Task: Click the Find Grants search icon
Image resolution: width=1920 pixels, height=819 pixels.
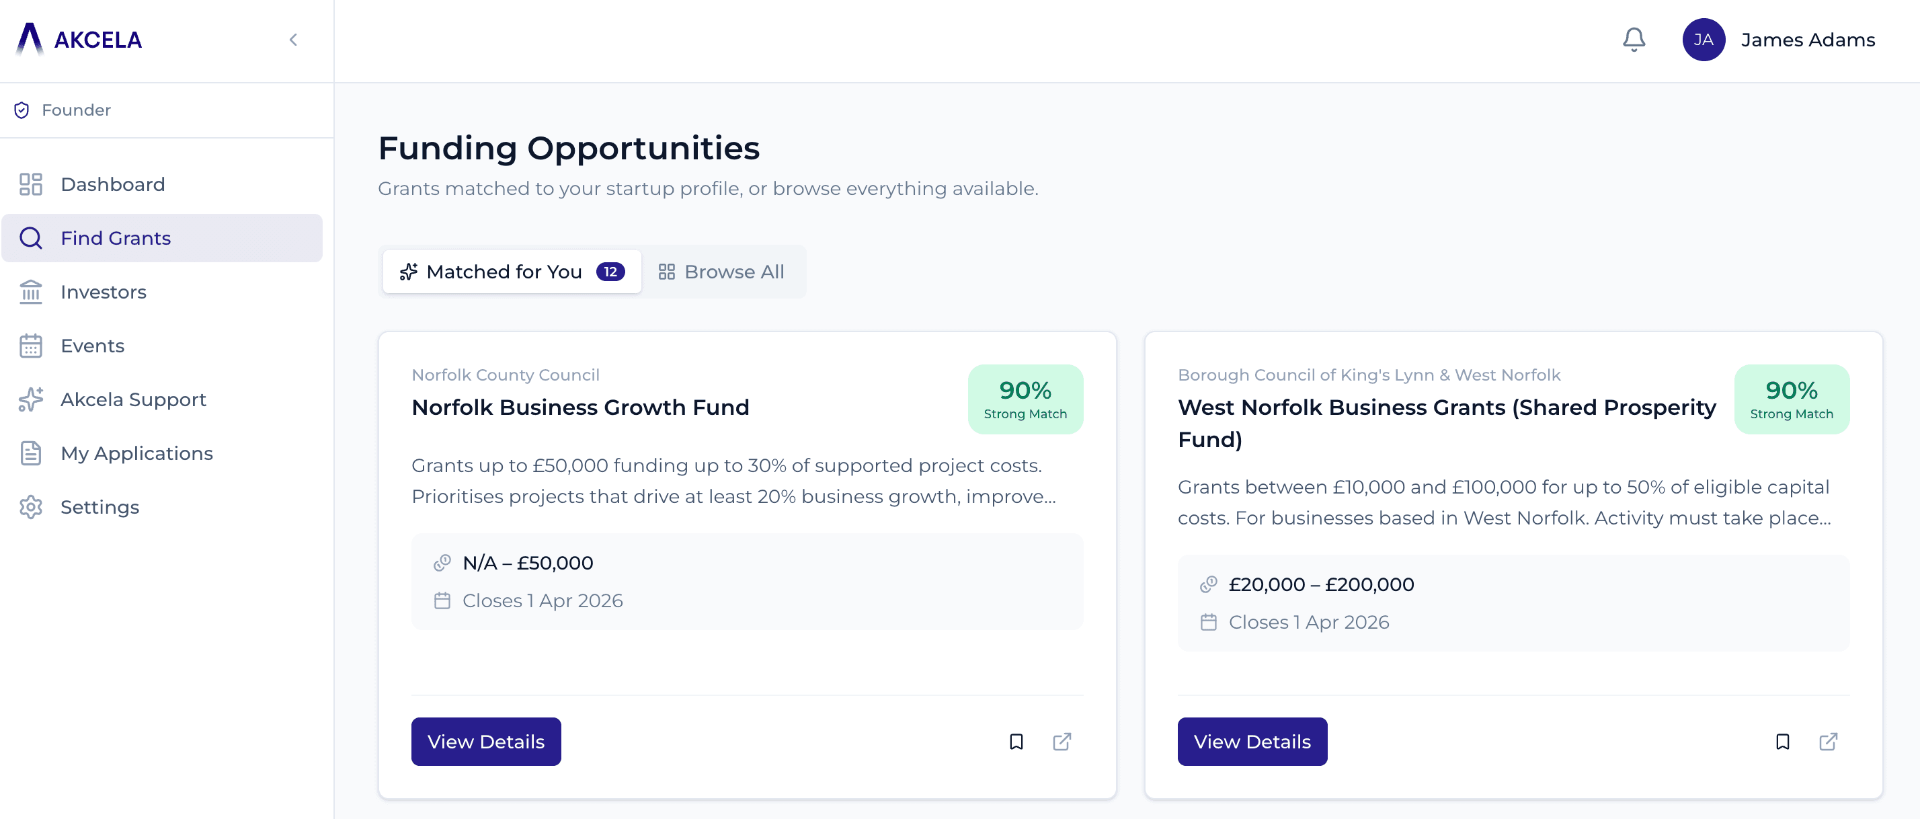Action: 30,238
